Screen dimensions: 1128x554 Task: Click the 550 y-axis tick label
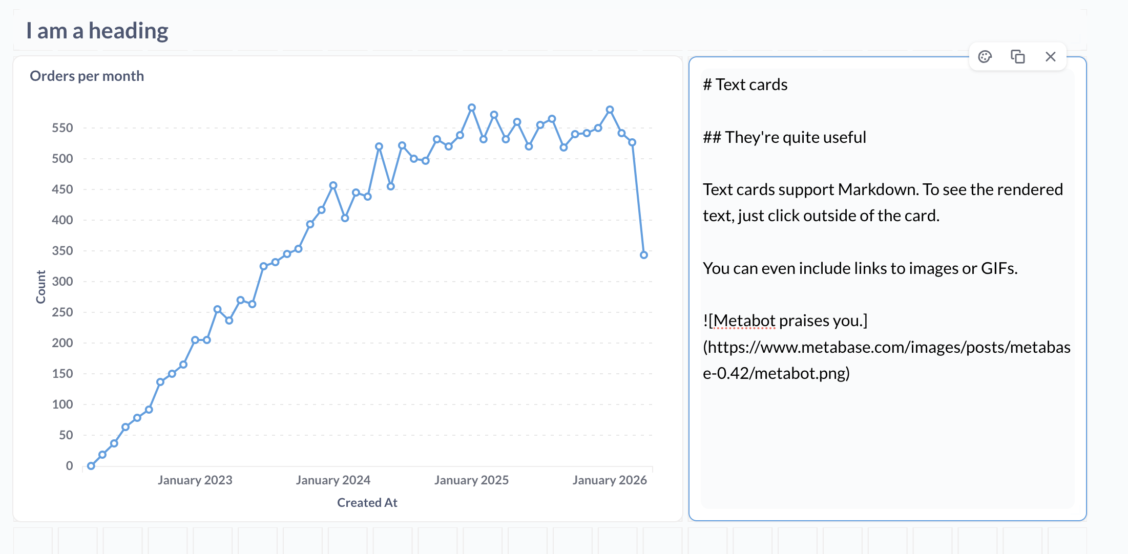[62, 128]
